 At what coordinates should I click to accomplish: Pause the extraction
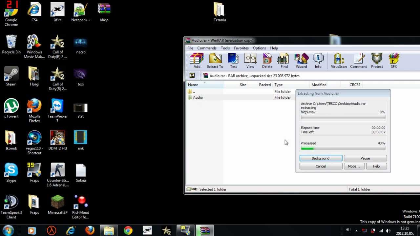pos(365,158)
